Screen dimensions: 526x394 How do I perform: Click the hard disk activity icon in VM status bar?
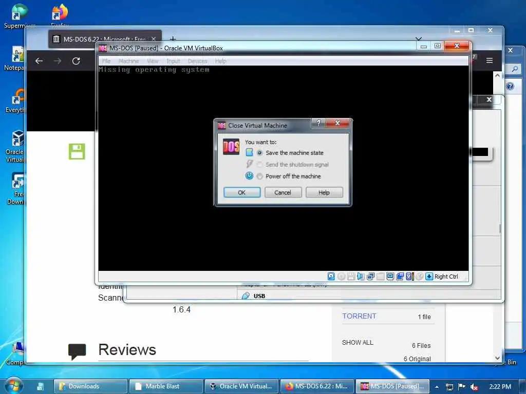click(331, 277)
